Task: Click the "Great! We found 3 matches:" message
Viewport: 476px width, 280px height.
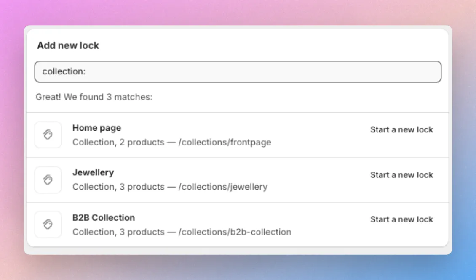Action: click(x=94, y=97)
